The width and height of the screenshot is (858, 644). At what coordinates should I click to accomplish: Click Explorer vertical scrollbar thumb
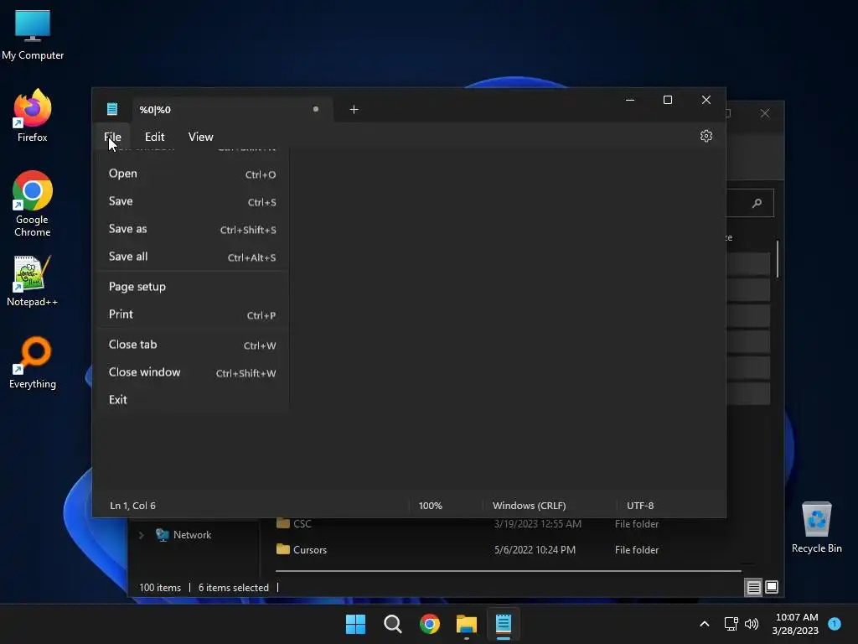[x=777, y=259]
